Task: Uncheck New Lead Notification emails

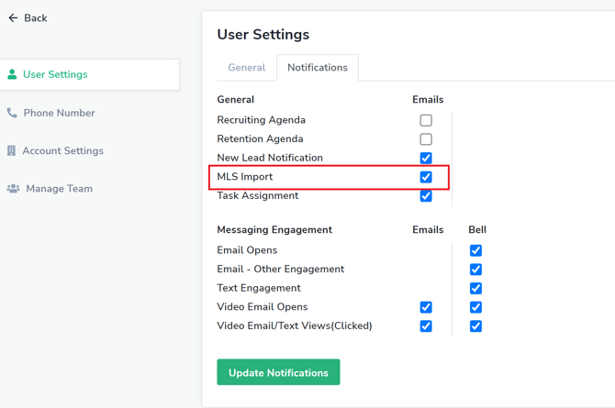Action: tap(426, 159)
